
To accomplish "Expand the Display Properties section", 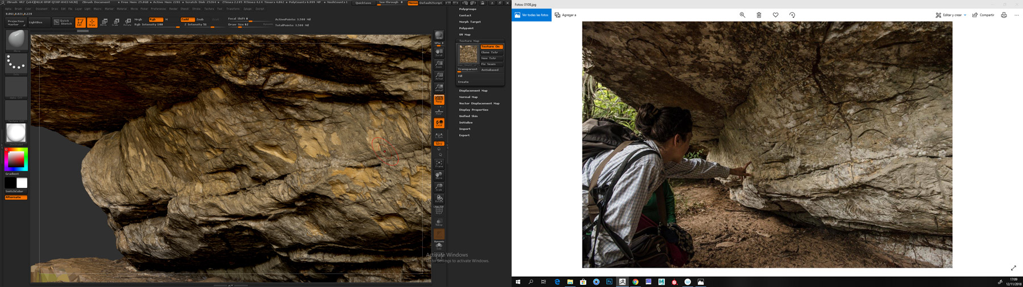I will tap(473, 109).
